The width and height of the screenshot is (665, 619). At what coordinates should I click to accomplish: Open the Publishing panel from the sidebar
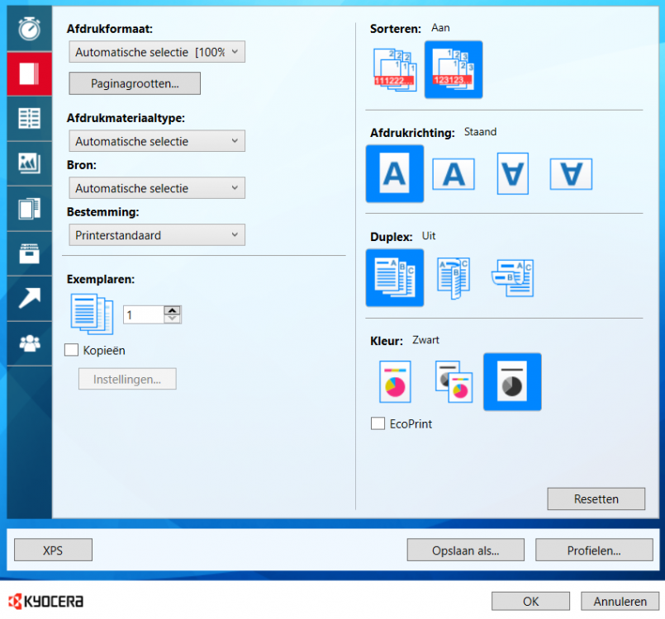(x=30, y=210)
